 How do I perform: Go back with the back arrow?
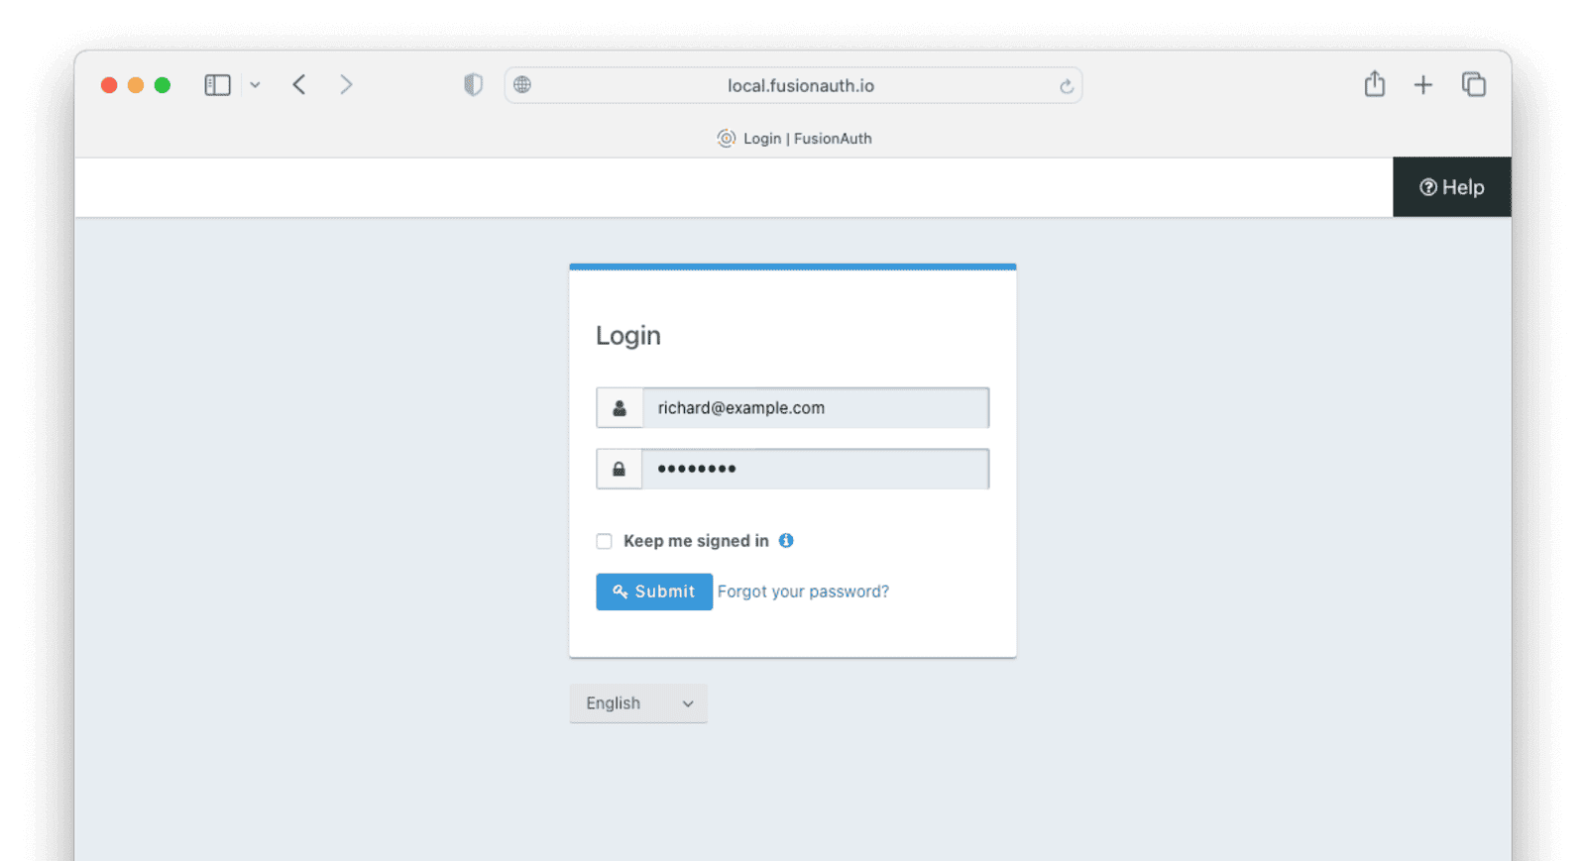299,85
